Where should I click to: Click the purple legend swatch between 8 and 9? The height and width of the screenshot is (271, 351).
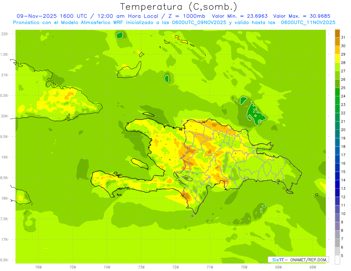337,226
